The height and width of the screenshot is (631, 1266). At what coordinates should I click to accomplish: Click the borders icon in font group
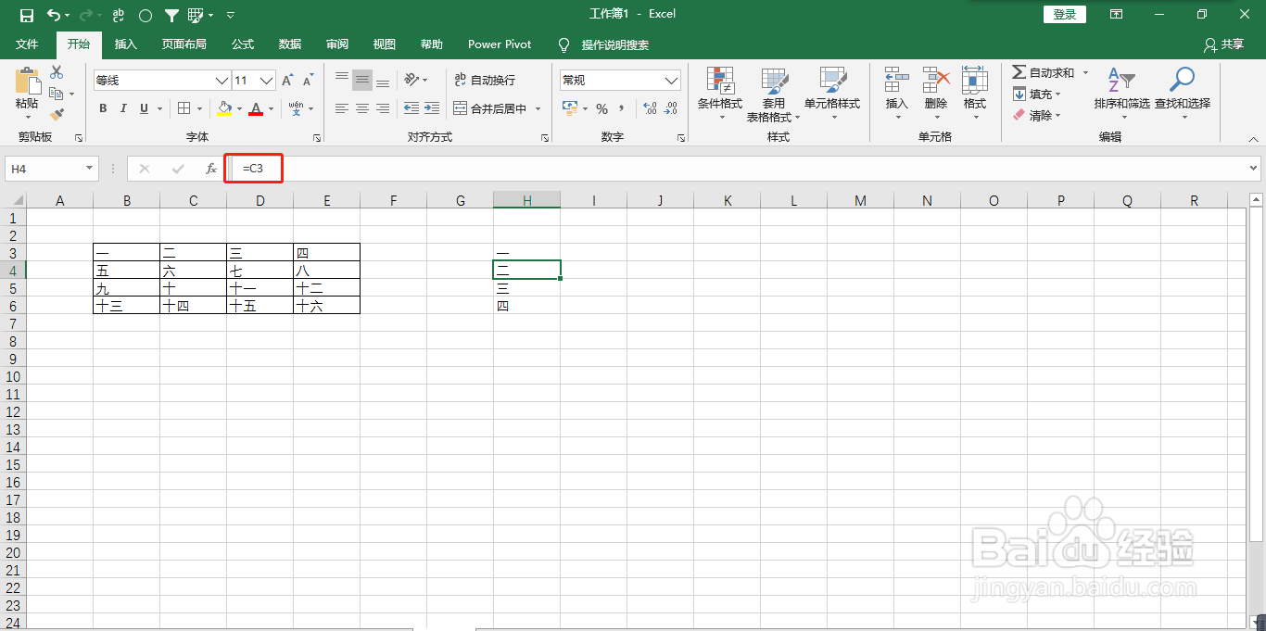tap(184, 108)
